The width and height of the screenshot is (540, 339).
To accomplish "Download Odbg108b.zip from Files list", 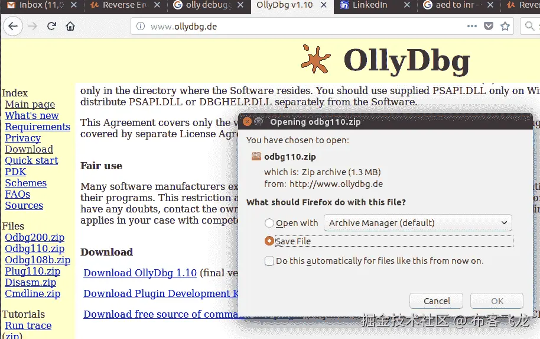I will coord(38,260).
